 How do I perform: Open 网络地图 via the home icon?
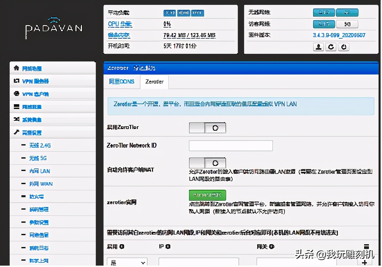click(x=16, y=68)
